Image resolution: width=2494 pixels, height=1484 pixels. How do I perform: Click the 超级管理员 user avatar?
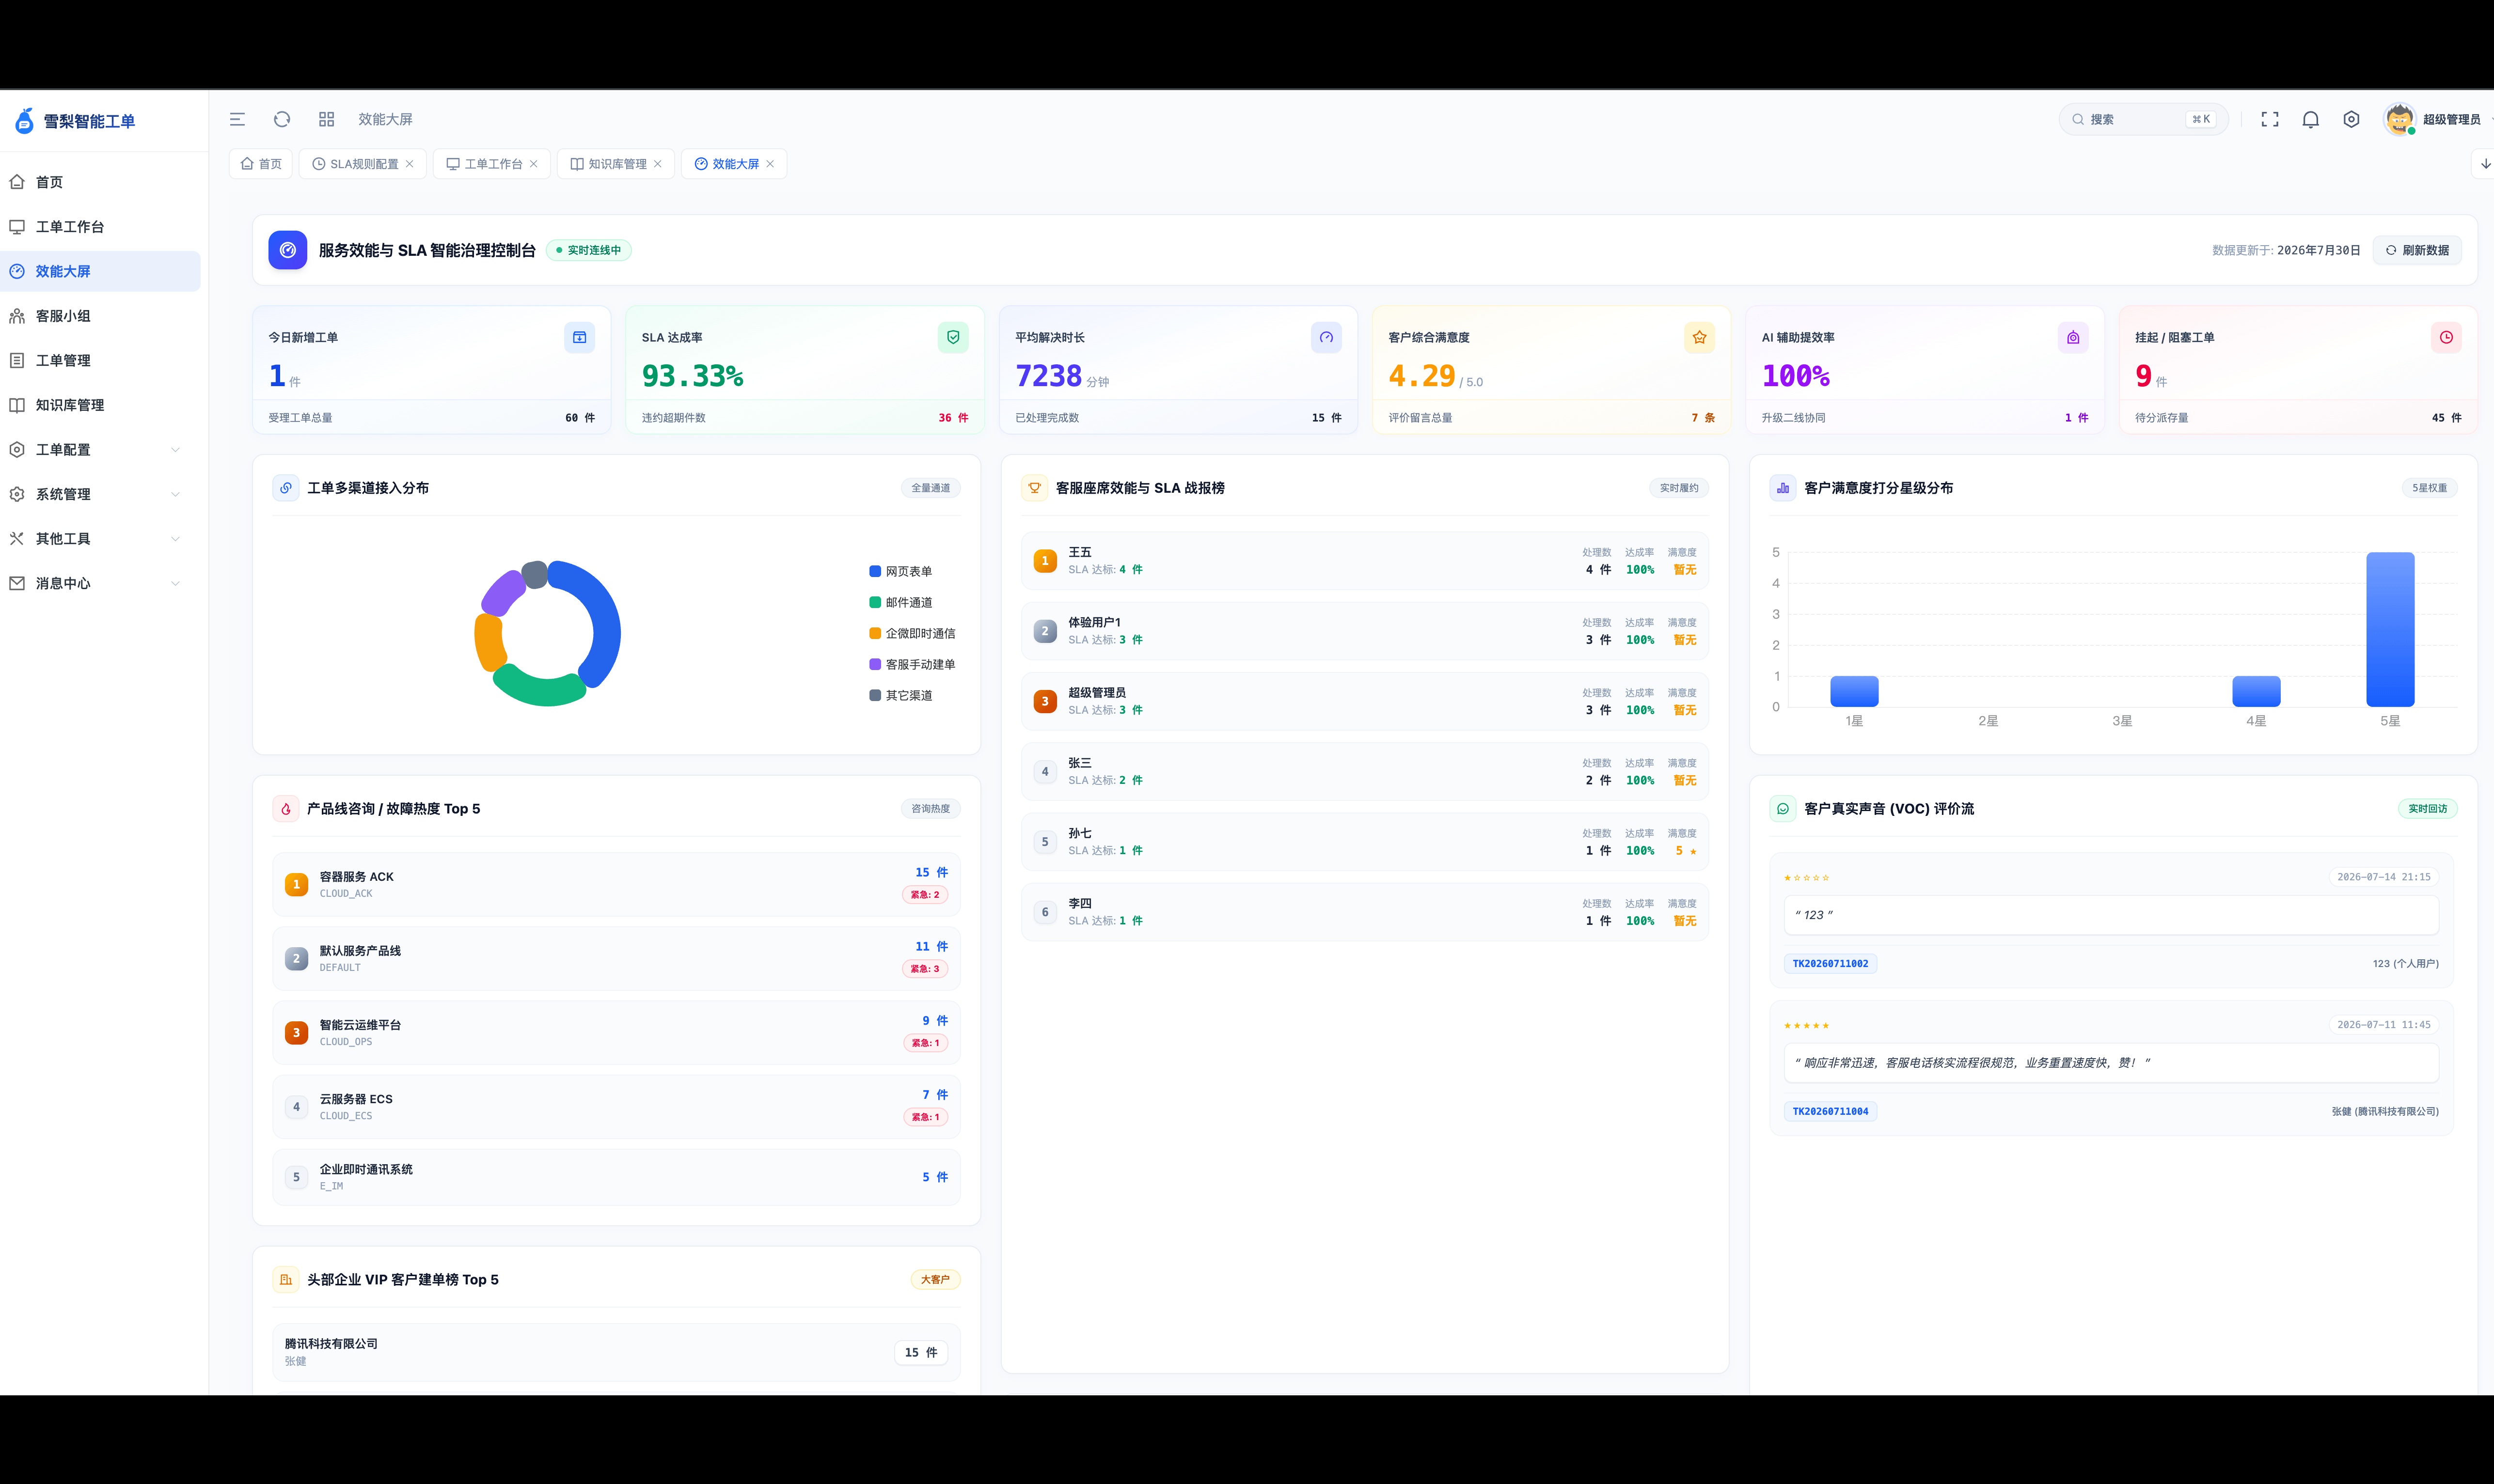(x=2399, y=119)
